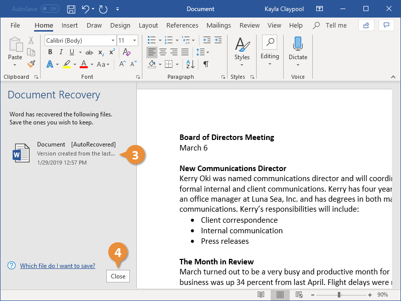Click the Redo icon
Viewport: 401px width, 301px height.
click(x=103, y=9)
